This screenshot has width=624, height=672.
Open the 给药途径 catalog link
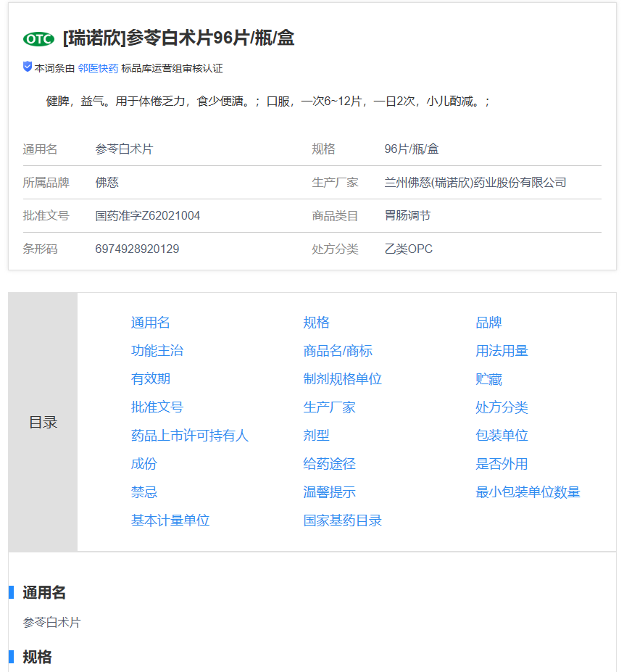[329, 464]
